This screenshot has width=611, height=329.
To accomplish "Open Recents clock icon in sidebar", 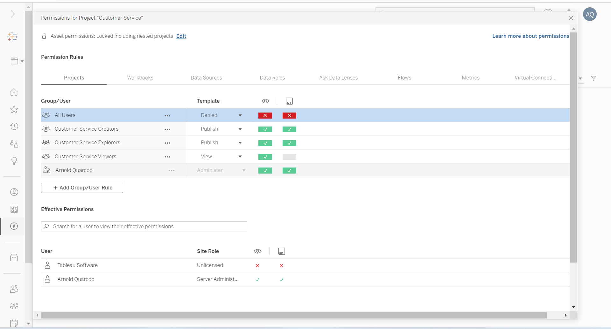I will coord(14,127).
